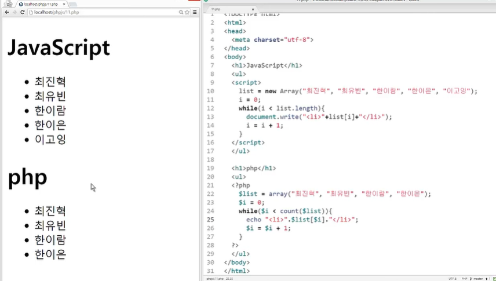The image size is (496, 281).
Task: Click the $list = array code line
Action: [x=335, y=194]
